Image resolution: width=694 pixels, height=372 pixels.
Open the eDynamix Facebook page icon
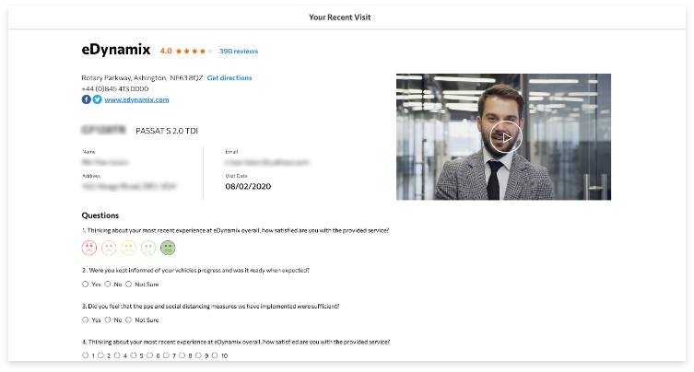[87, 99]
